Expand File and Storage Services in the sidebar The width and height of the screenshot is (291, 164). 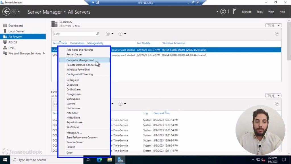point(44,53)
